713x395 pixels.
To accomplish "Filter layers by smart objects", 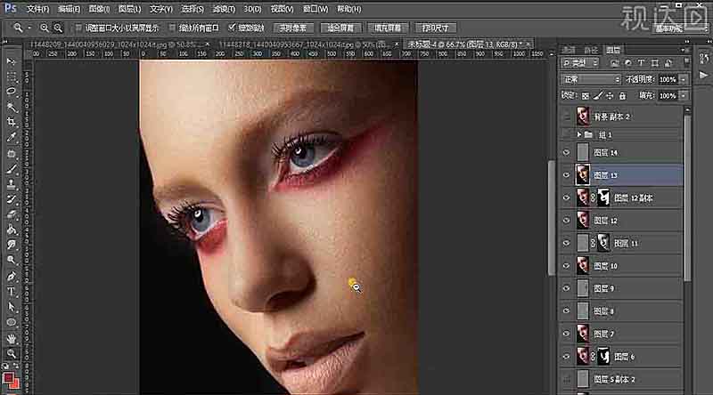I will pos(668,62).
